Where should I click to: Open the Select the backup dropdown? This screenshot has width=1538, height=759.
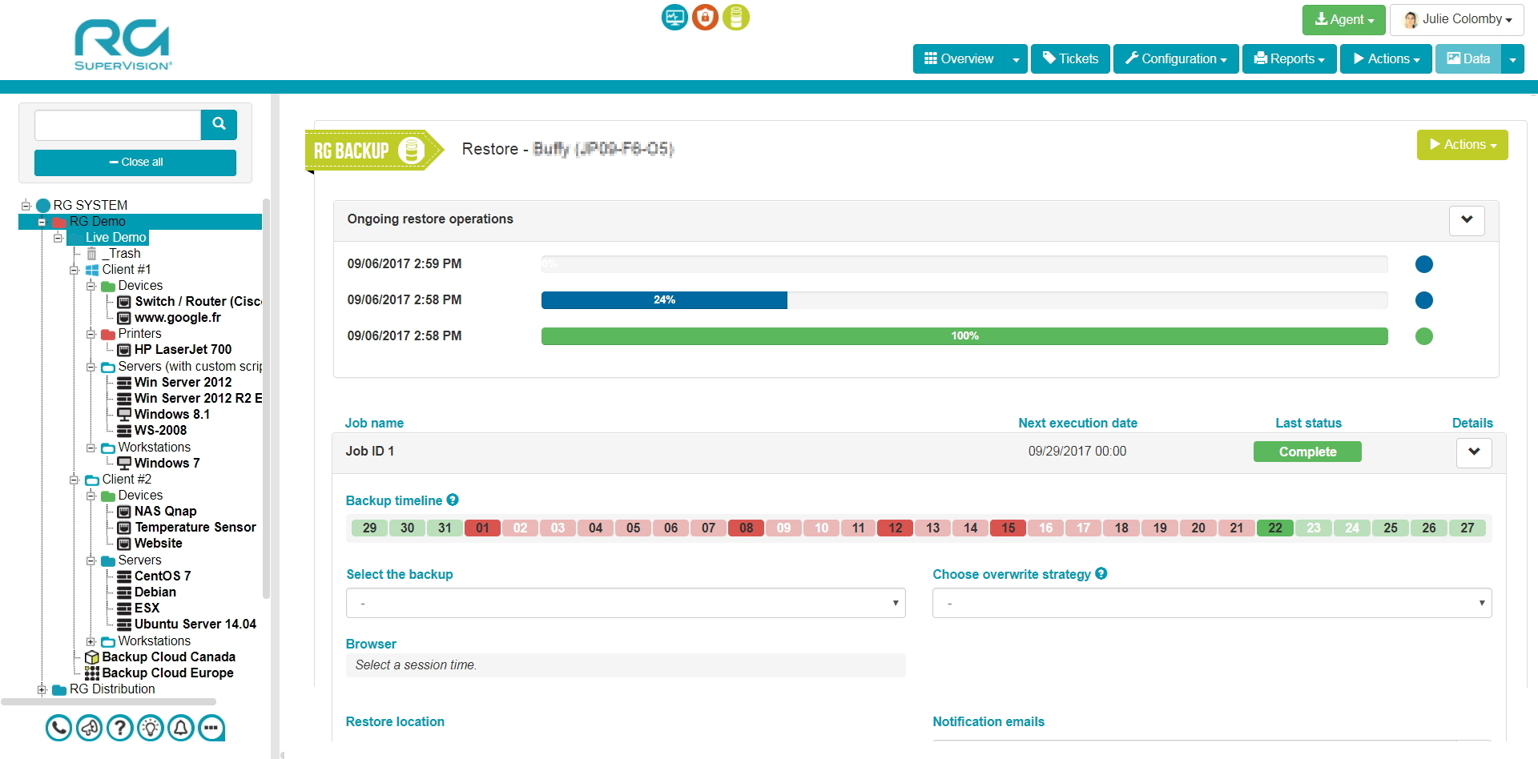click(x=625, y=602)
